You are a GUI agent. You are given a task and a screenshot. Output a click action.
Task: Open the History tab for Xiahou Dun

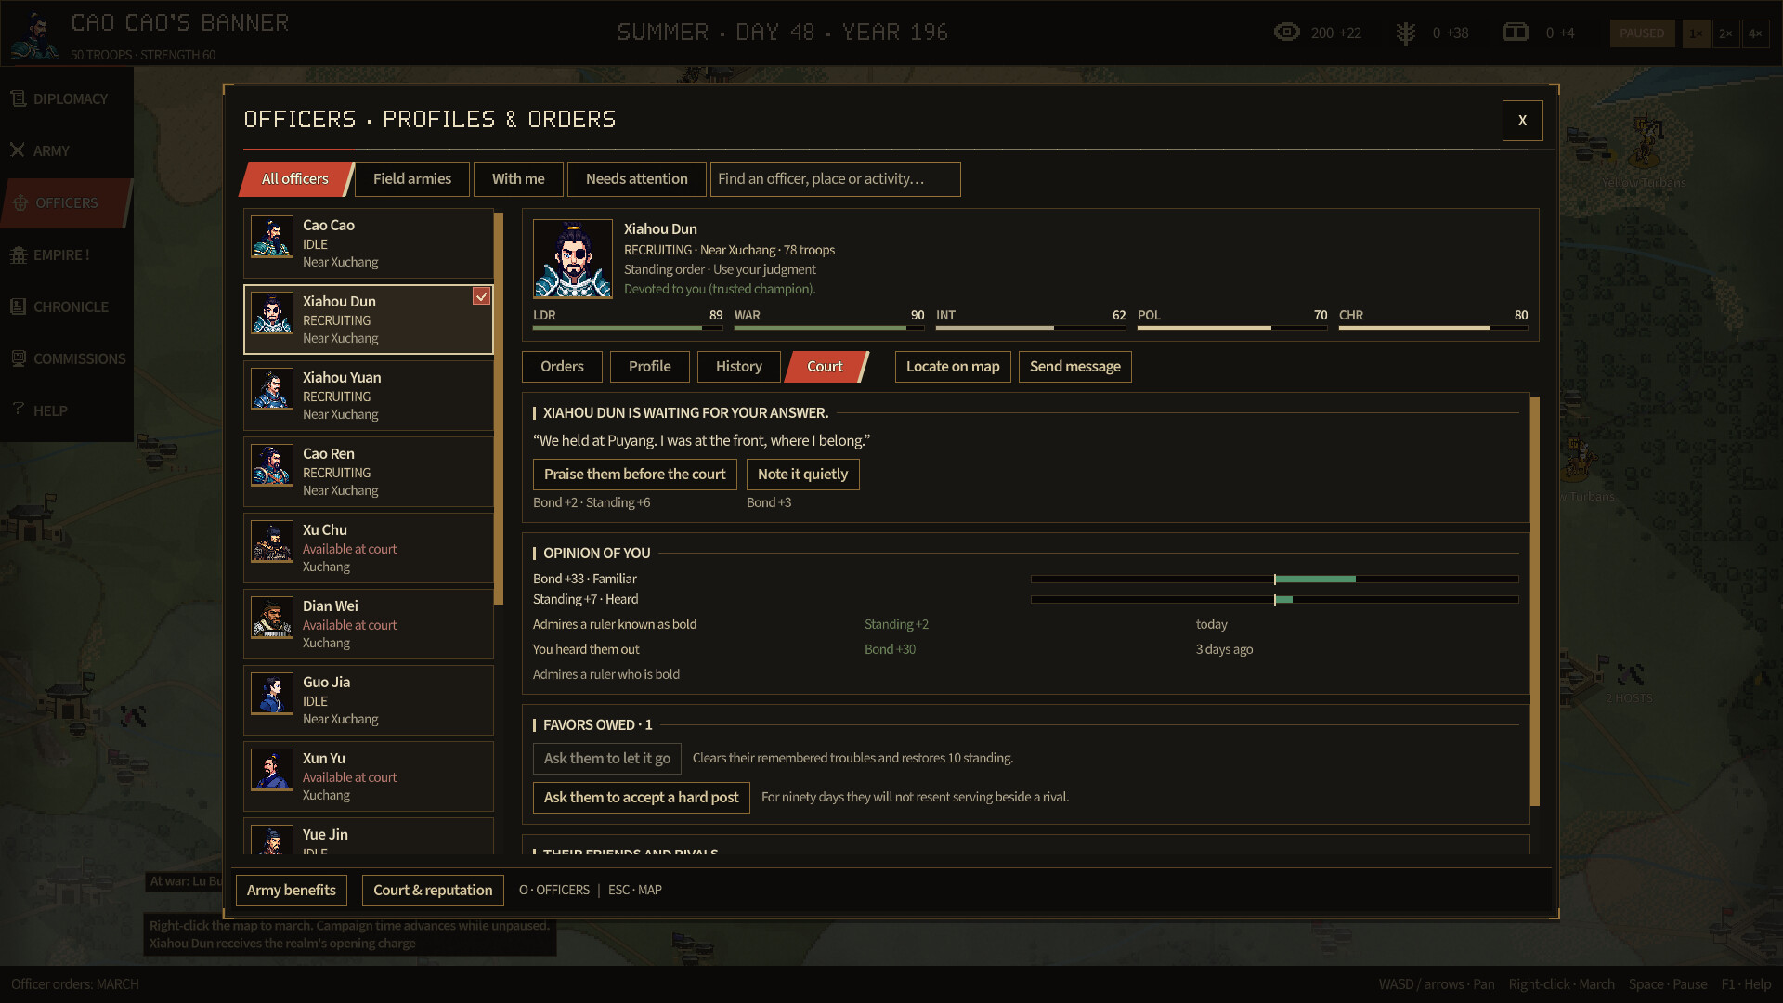point(739,367)
